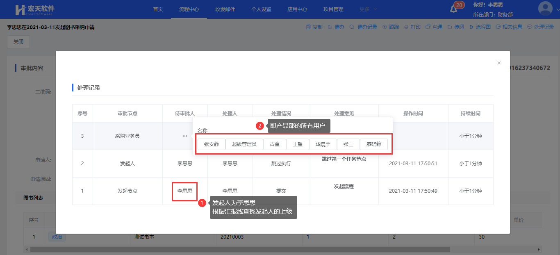Click the ellipsis in 待审批人 column
Screen dimensions: 560x255
click(185, 136)
